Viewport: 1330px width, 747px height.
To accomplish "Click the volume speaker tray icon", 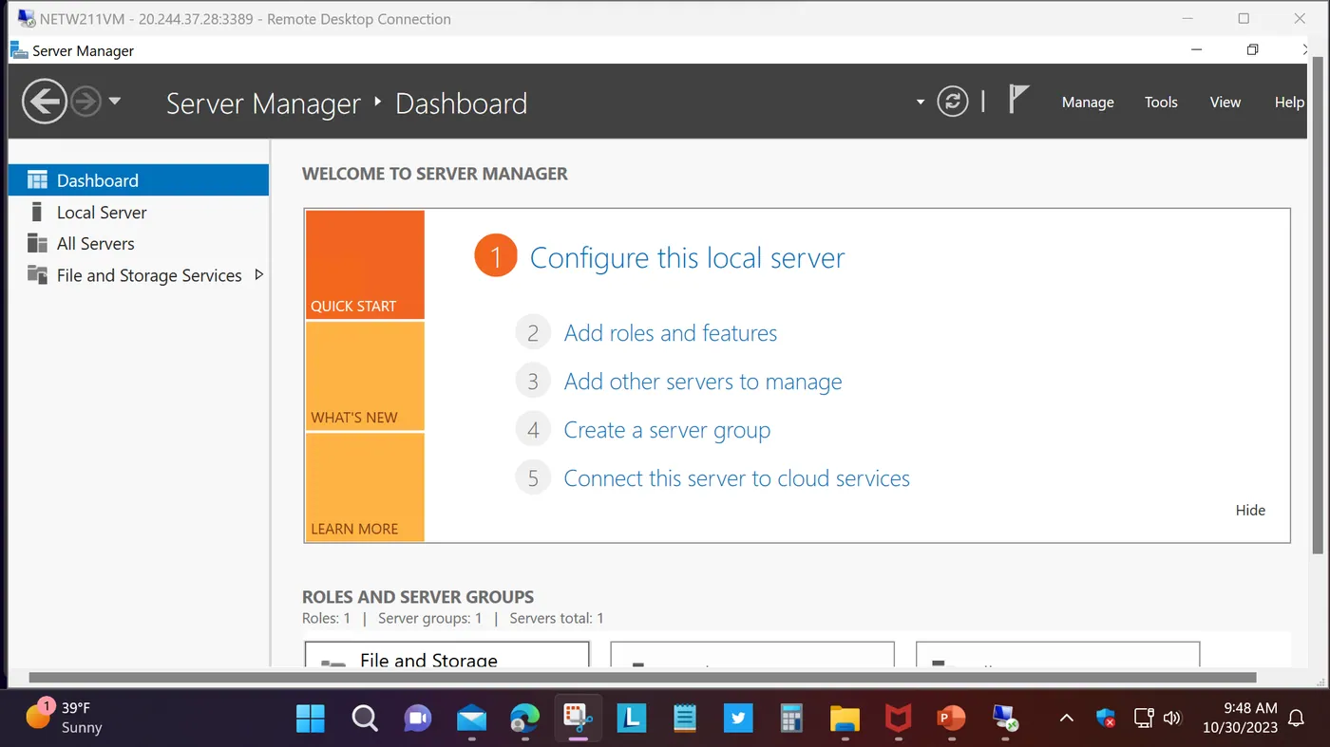I will [1172, 719].
